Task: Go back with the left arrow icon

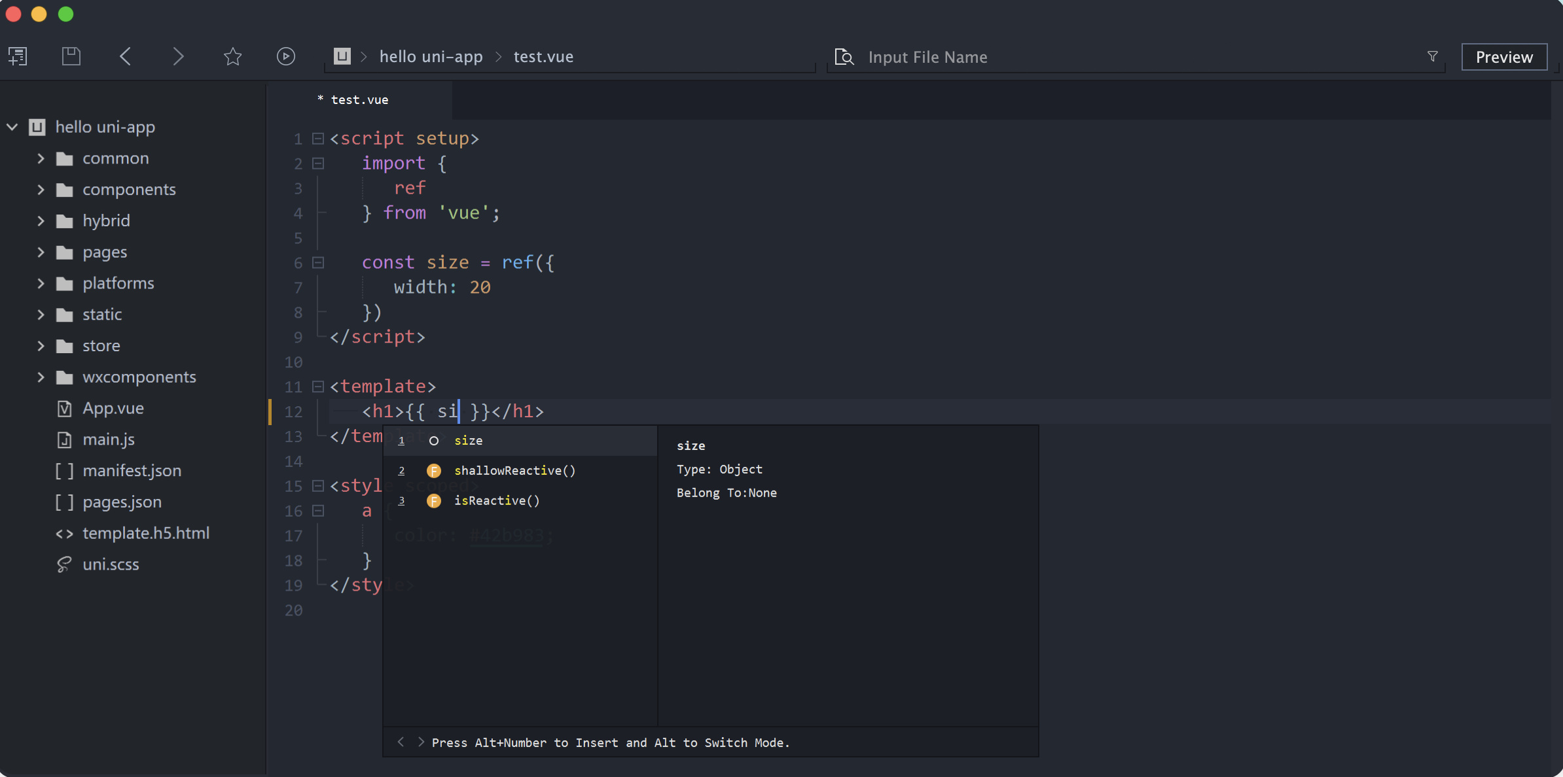Action: coord(126,56)
